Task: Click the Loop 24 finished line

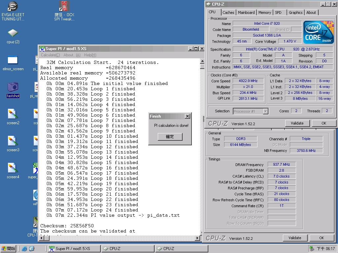Action: pos(92,210)
